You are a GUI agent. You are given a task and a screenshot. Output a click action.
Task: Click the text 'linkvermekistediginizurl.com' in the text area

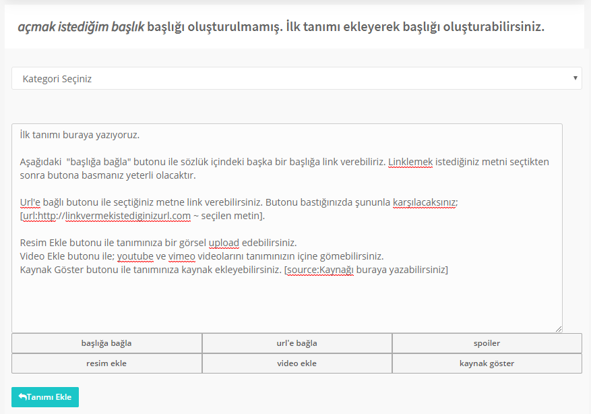tap(128, 216)
